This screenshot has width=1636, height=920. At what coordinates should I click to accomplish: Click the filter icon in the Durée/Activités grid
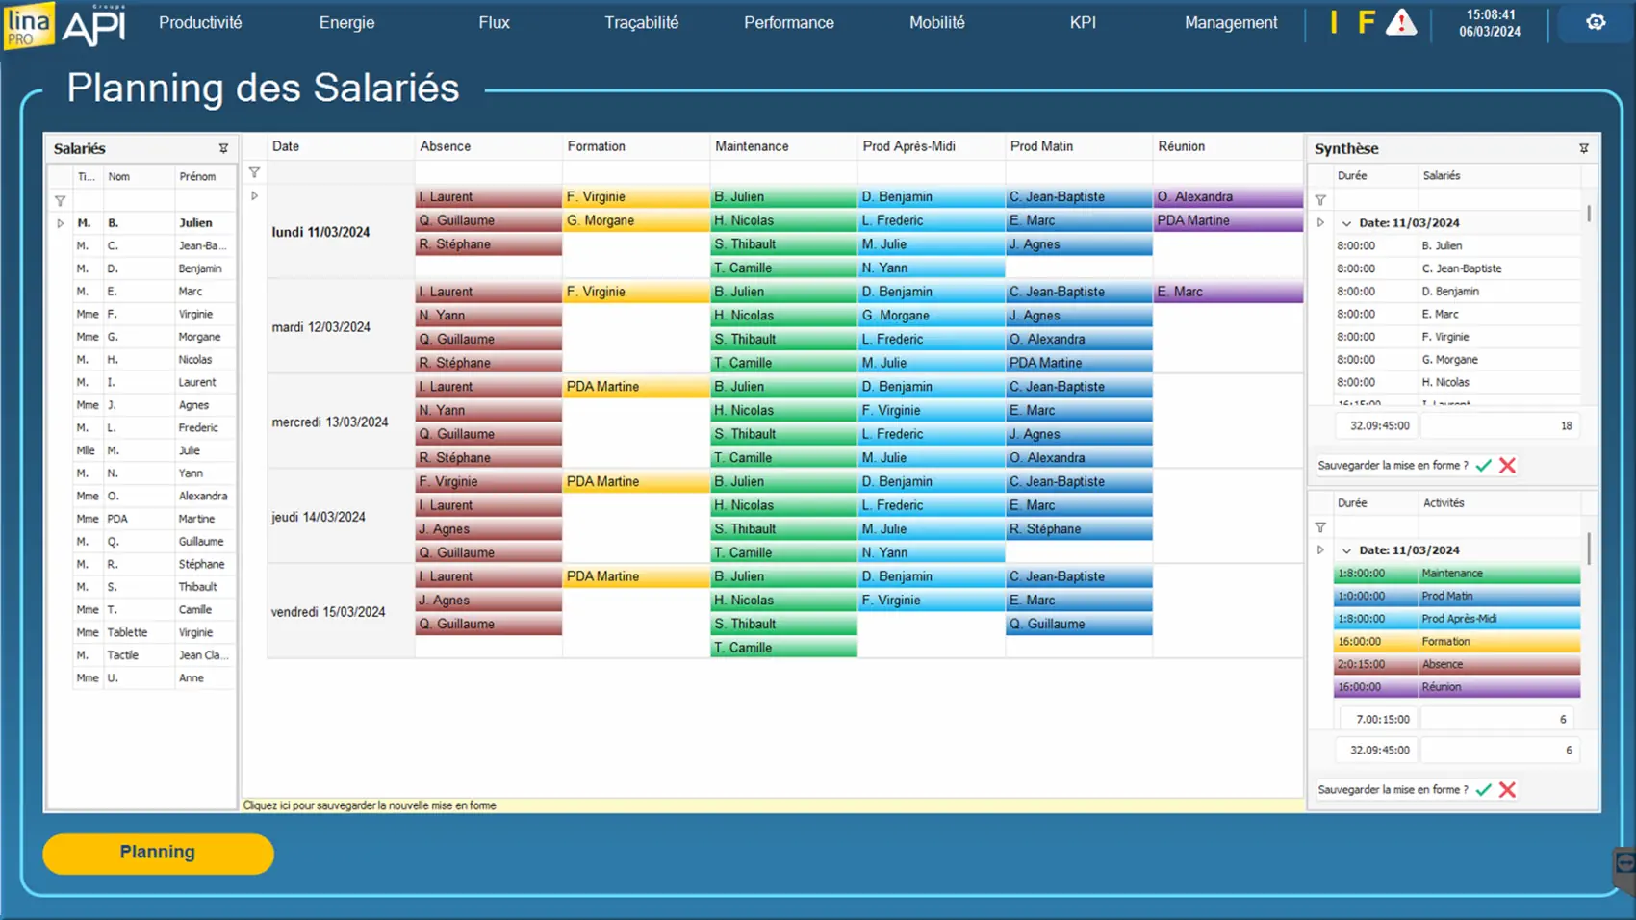(1320, 527)
